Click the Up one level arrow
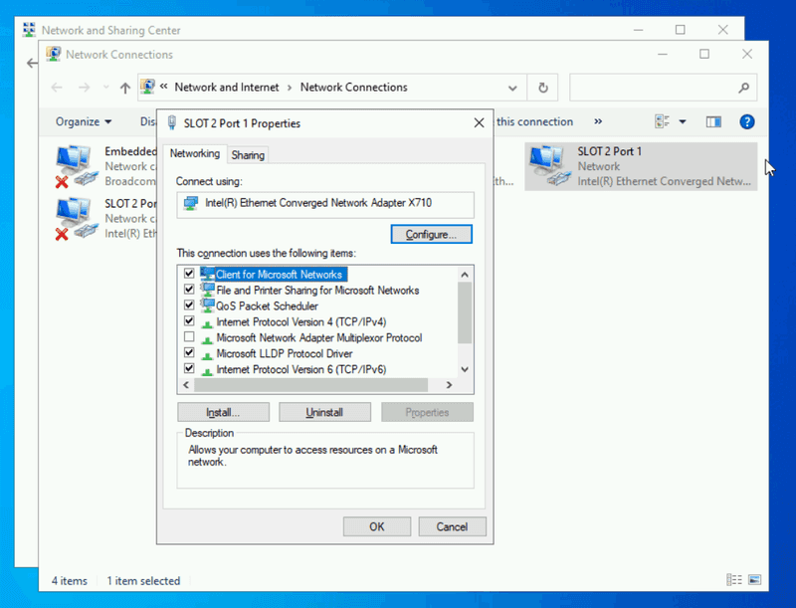 [123, 88]
